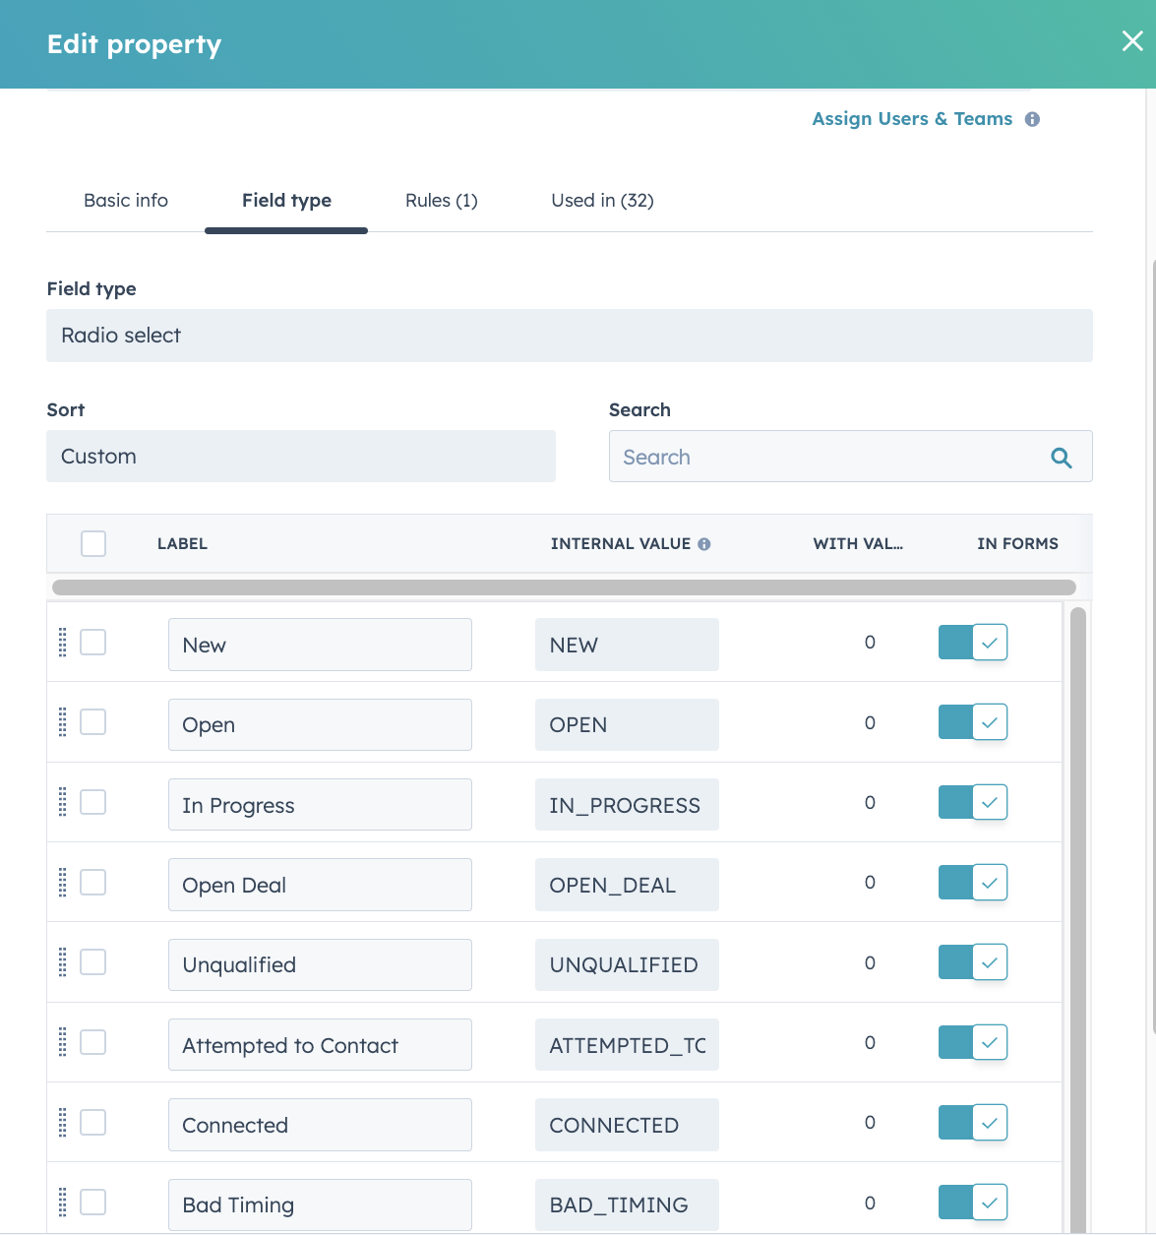Click the horizontal scrollbar under table header
The height and width of the screenshot is (1235, 1156).
pyautogui.click(x=563, y=587)
